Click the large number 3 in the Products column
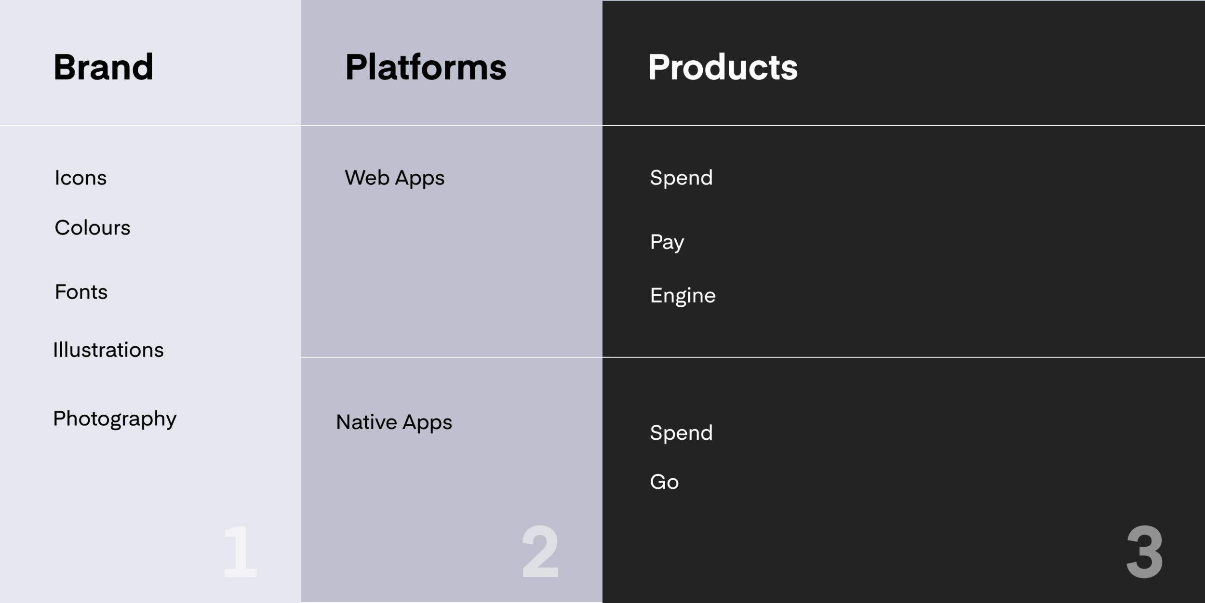This screenshot has height=603, width=1205. click(x=1145, y=552)
